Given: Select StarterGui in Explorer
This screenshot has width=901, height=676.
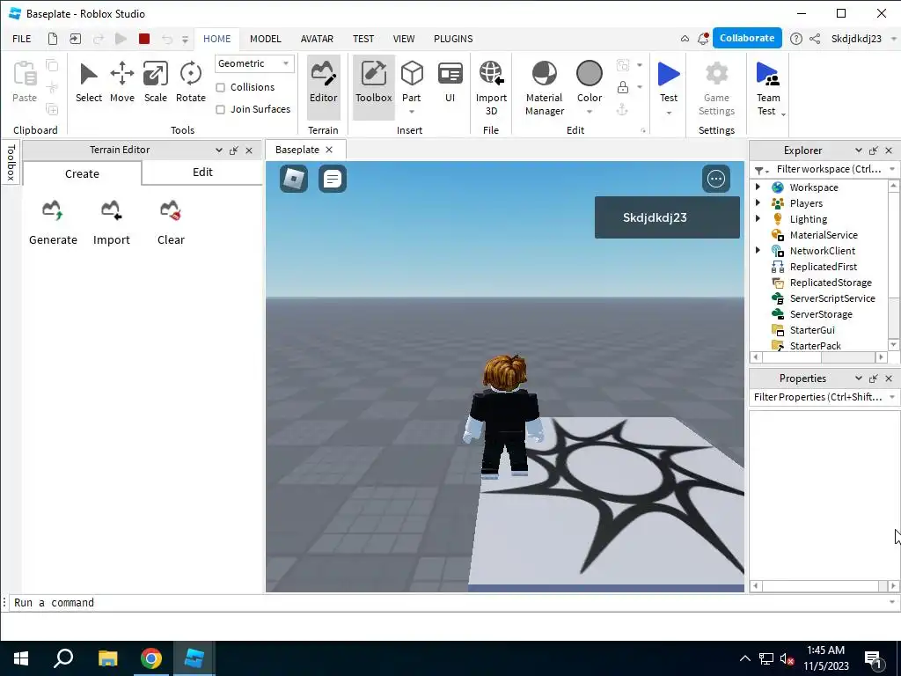Looking at the screenshot, I should click(x=812, y=330).
